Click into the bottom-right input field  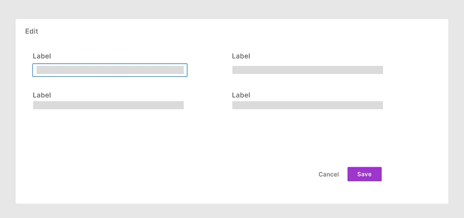(x=307, y=105)
